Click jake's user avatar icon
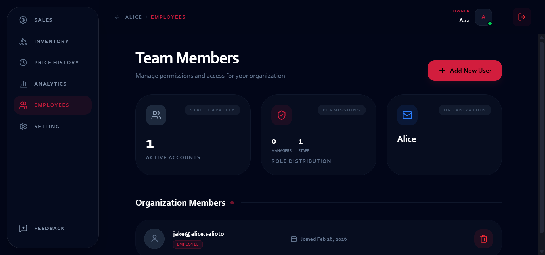 coord(154,239)
